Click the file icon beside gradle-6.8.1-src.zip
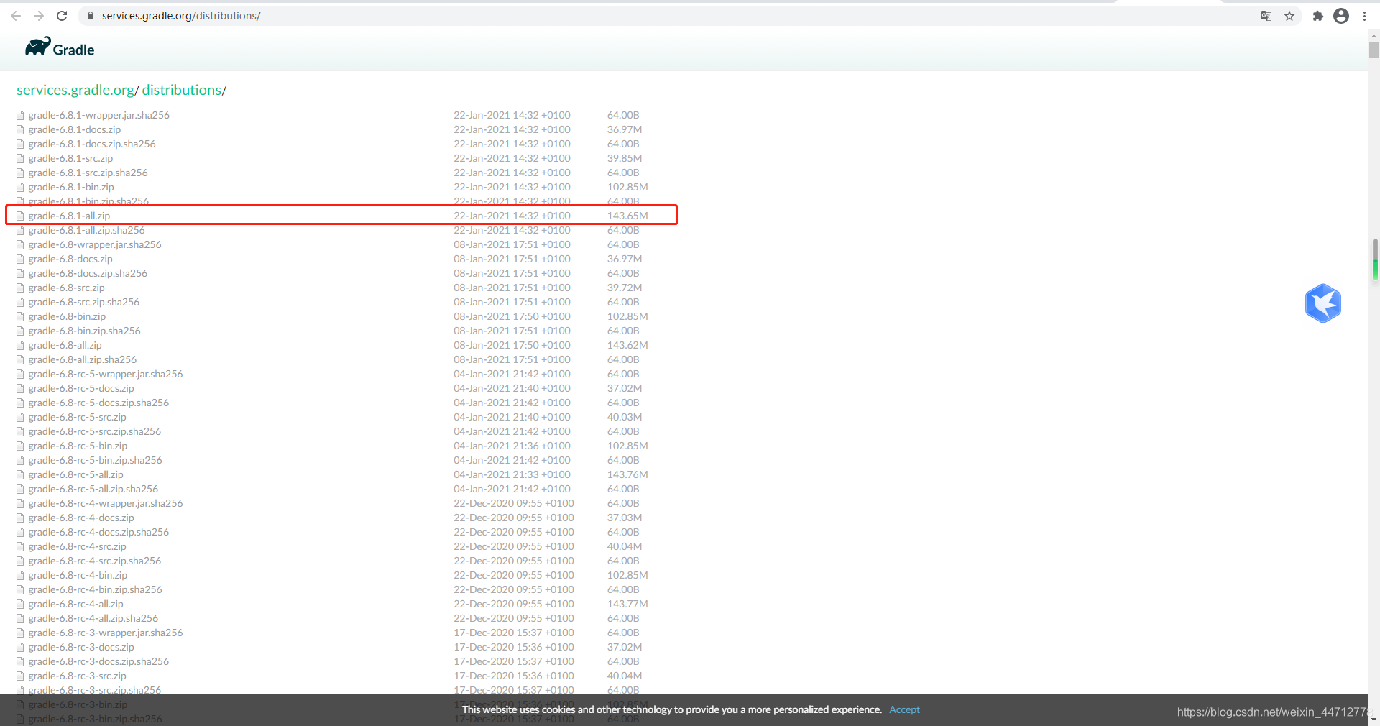This screenshot has height=726, width=1380. (20, 158)
